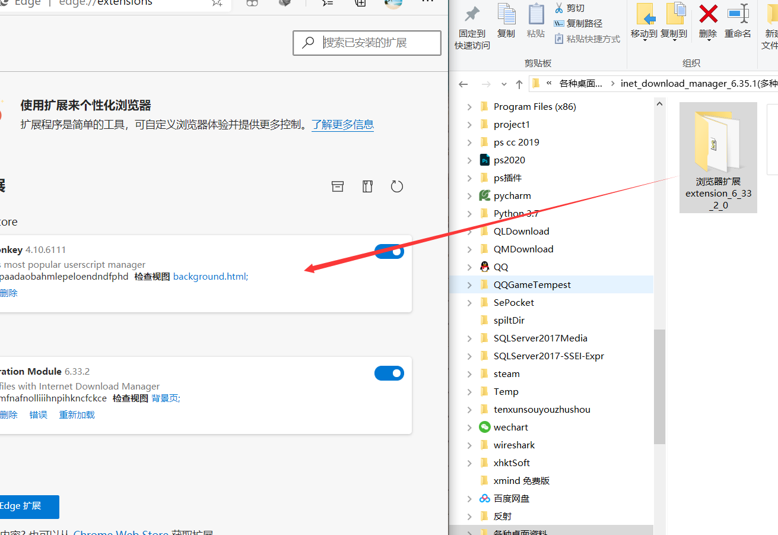Disable the Tampermonkey extension toggle
Viewport: 778px width, 535px height.
(x=389, y=251)
